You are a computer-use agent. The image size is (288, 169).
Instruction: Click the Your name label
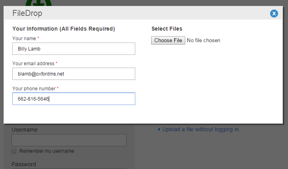tap(24, 38)
